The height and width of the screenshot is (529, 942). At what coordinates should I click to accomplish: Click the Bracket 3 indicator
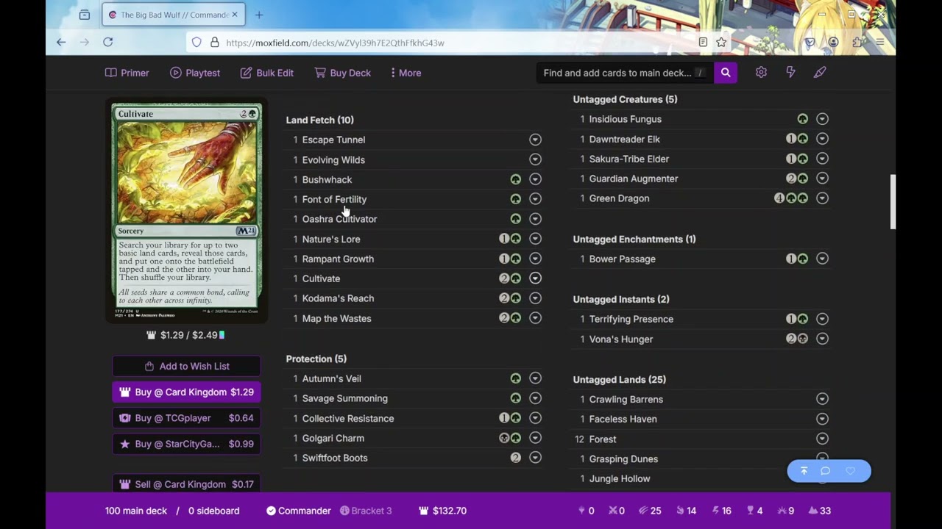pyautogui.click(x=366, y=511)
